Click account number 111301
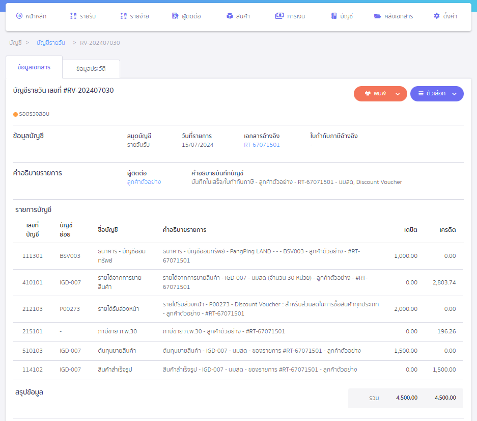Screen dimensions: 477x421 [x=33, y=256]
